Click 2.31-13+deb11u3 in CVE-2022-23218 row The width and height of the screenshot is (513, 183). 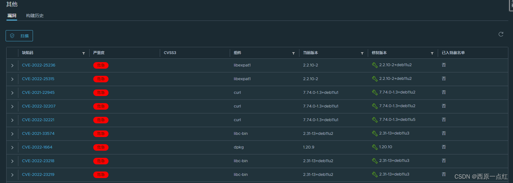394,161
